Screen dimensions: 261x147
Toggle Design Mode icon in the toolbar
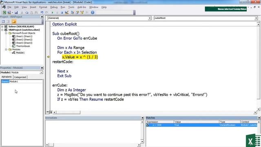67,13
